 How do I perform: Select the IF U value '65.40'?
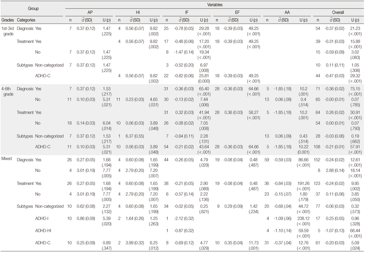(204, 89)
